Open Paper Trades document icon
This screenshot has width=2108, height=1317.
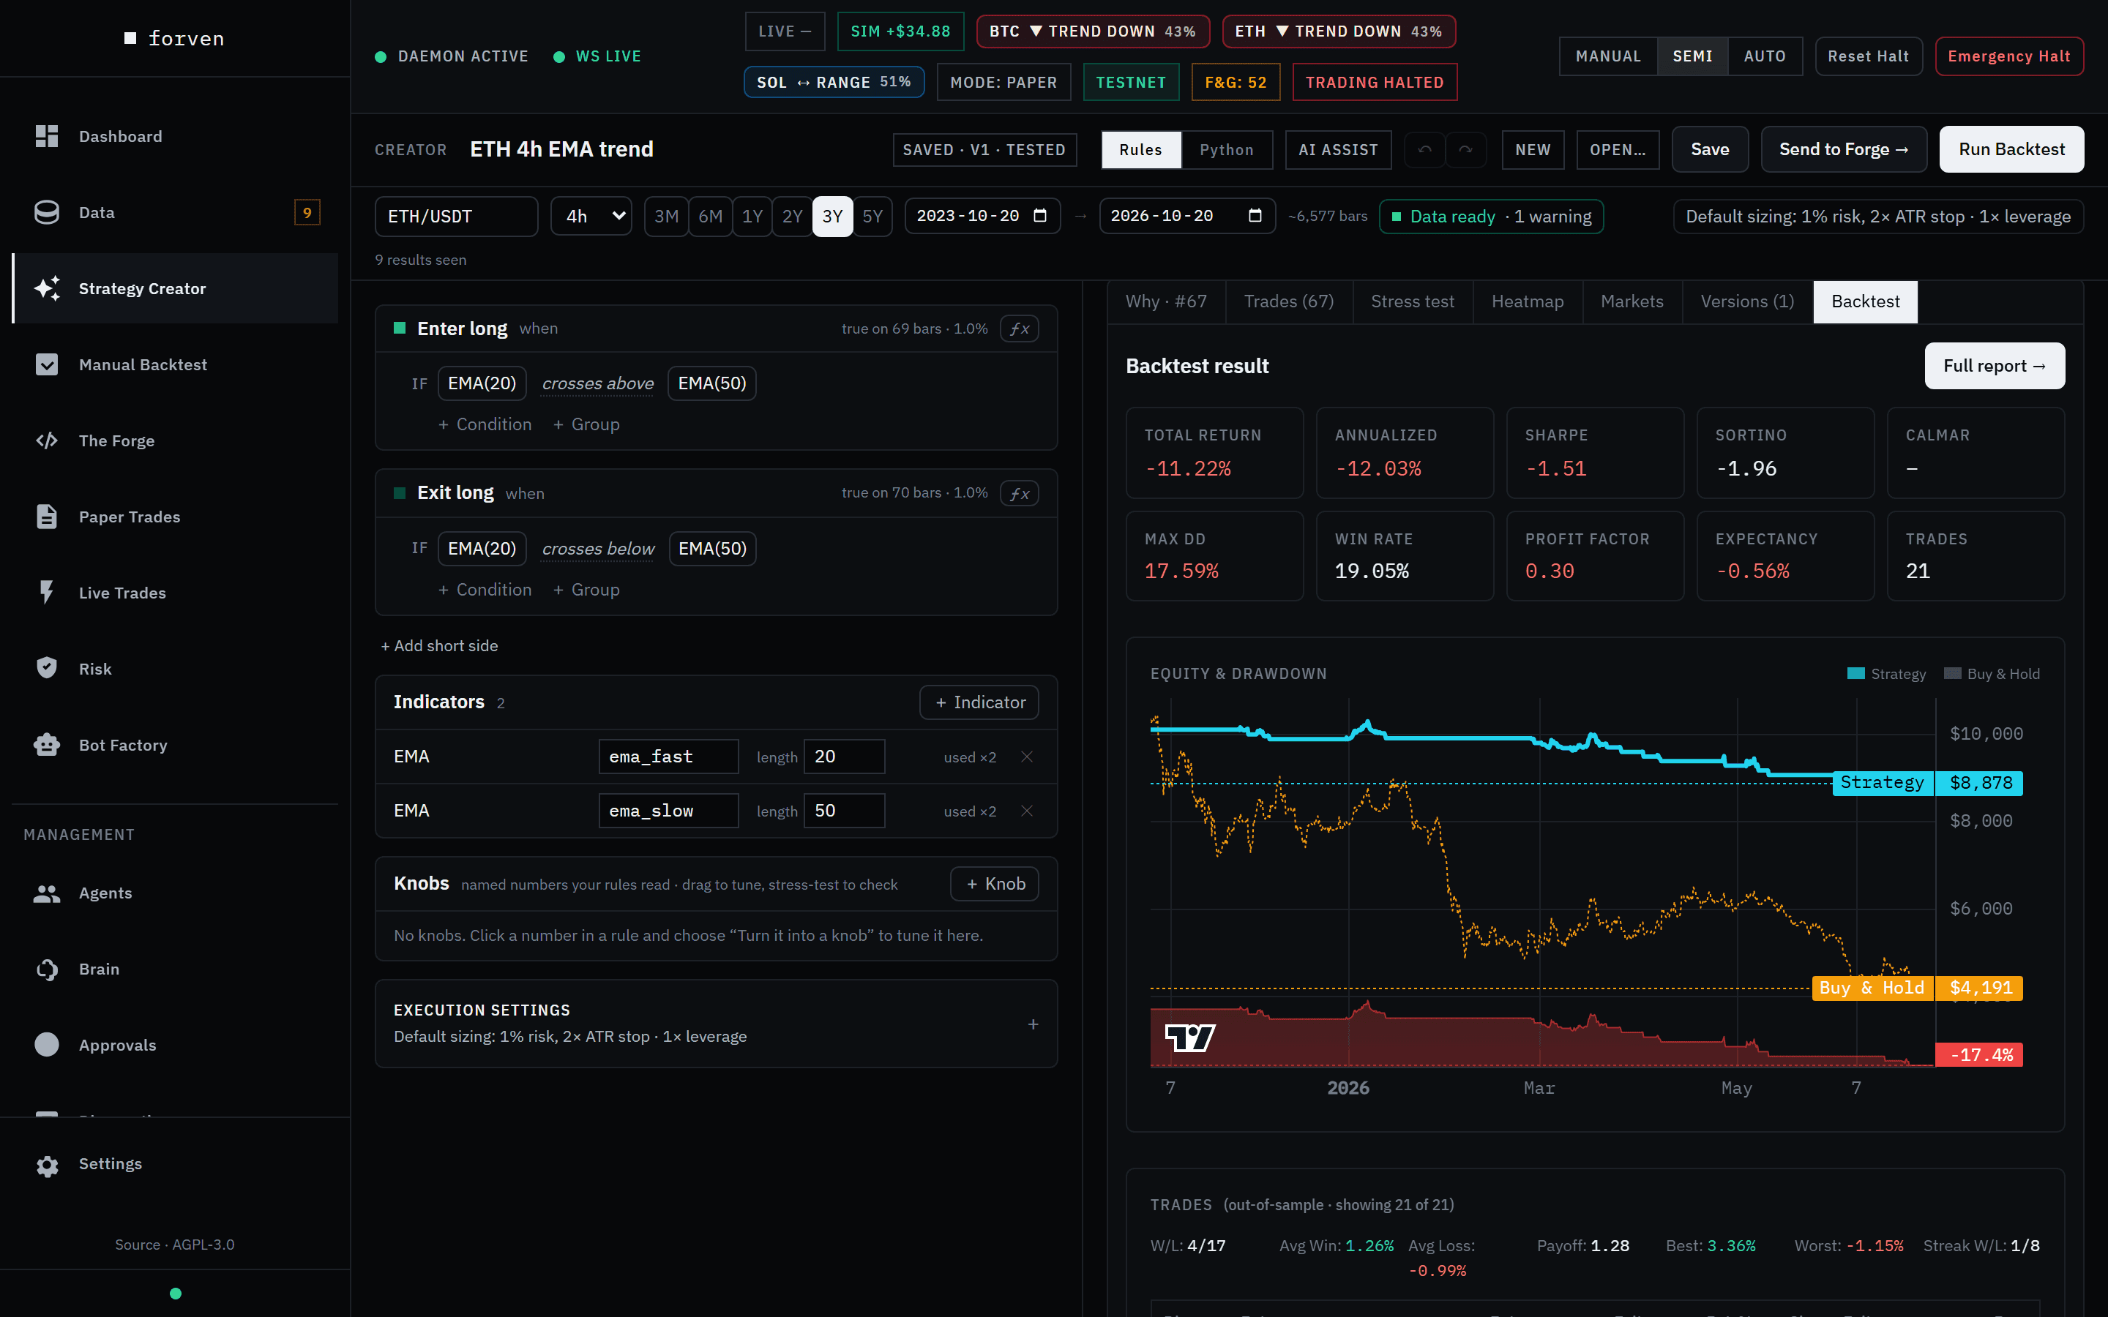pyautogui.click(x=46, y=517)
